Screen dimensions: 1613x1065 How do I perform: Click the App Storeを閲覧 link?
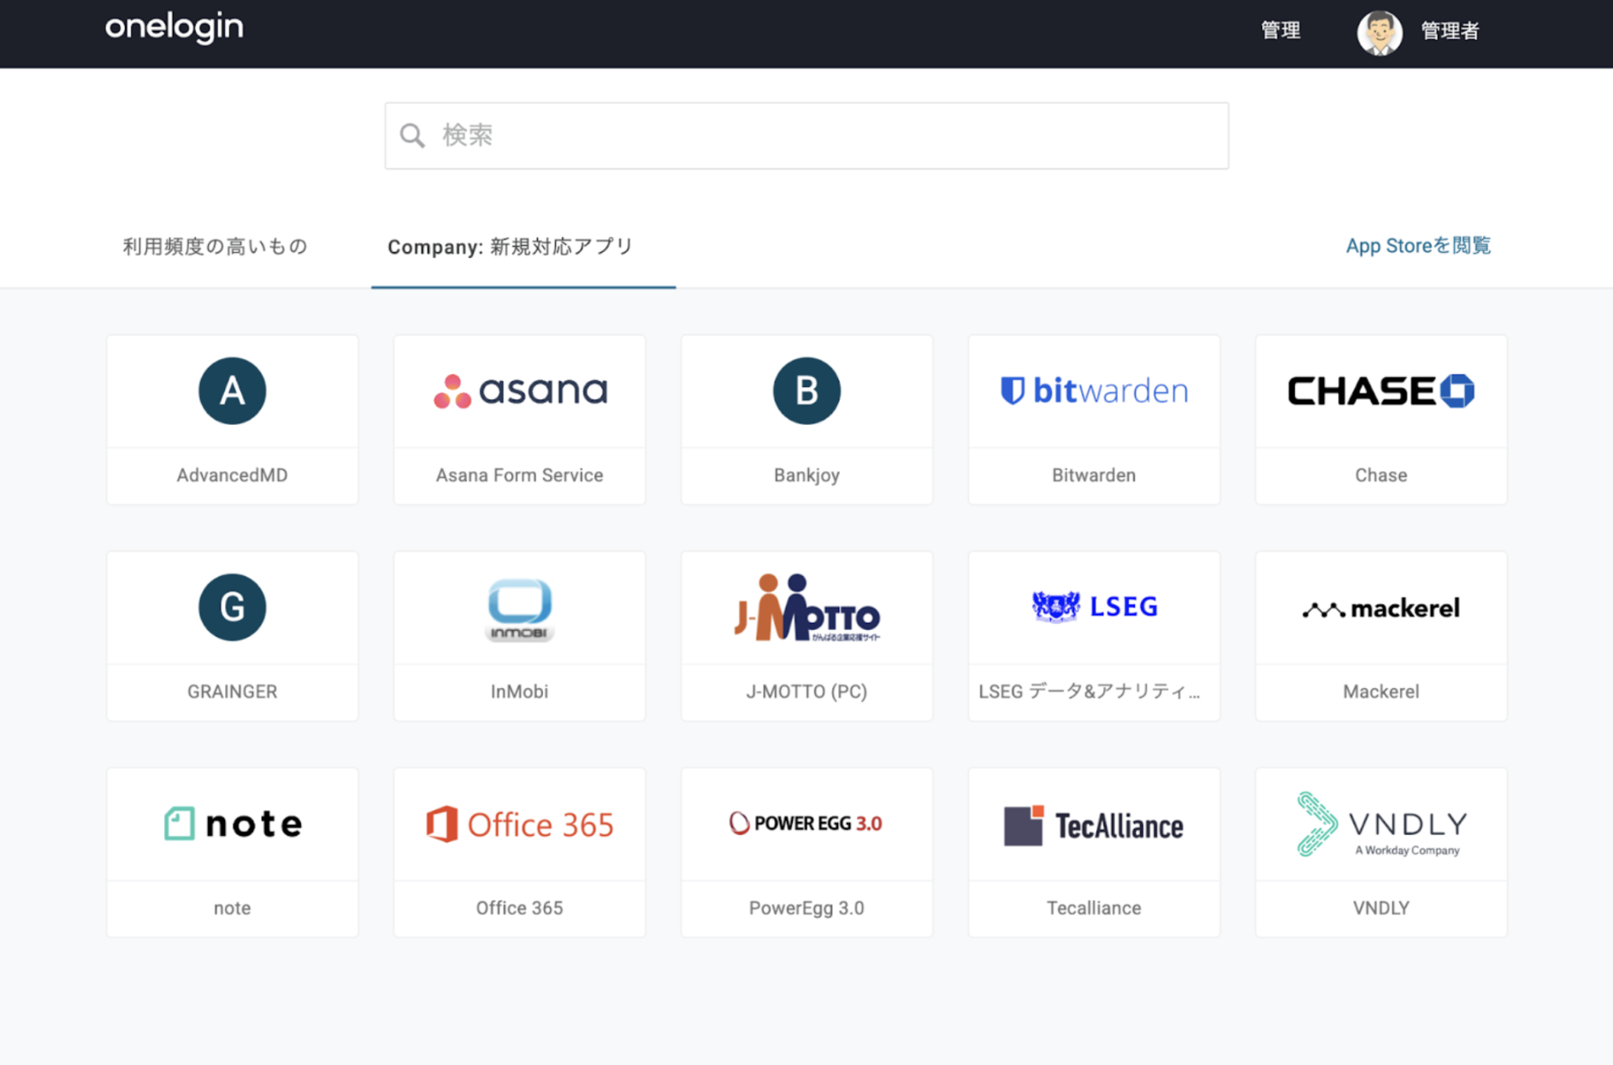pyautogui.click(x=1417, y=246)
